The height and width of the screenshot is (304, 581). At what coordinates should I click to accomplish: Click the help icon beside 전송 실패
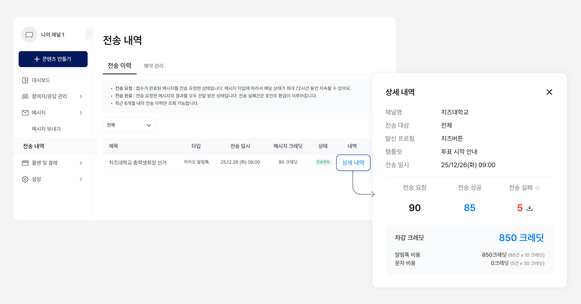click(538, 188)
